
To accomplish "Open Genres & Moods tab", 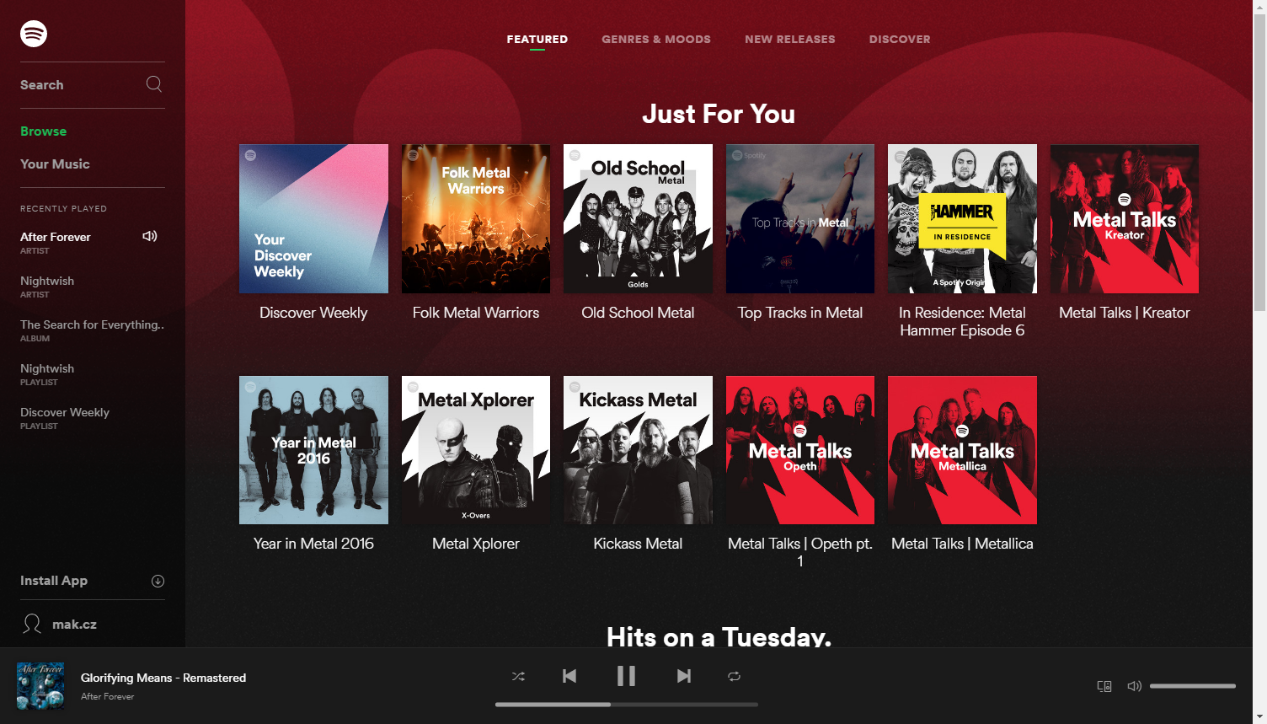I will (x=656, y=39).
